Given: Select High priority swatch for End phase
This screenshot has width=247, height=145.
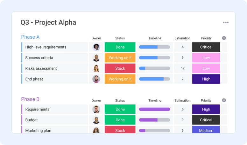Looking at the screenshot, I should tap(206, 79).
